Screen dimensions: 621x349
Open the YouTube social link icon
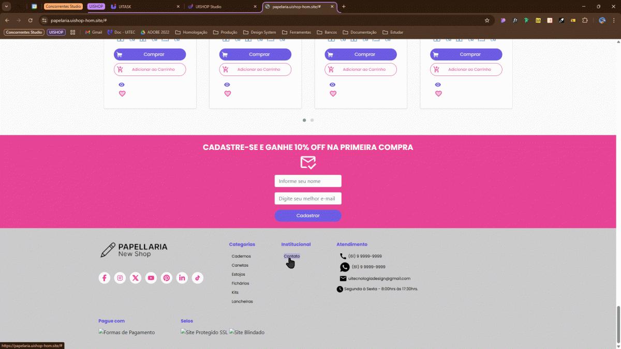tap(151, 278)
